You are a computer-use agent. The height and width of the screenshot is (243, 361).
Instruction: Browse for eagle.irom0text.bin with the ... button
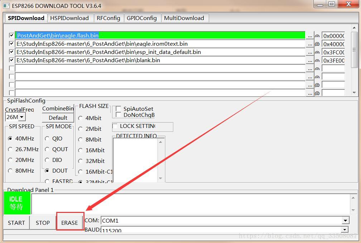(x=310, y=44)
